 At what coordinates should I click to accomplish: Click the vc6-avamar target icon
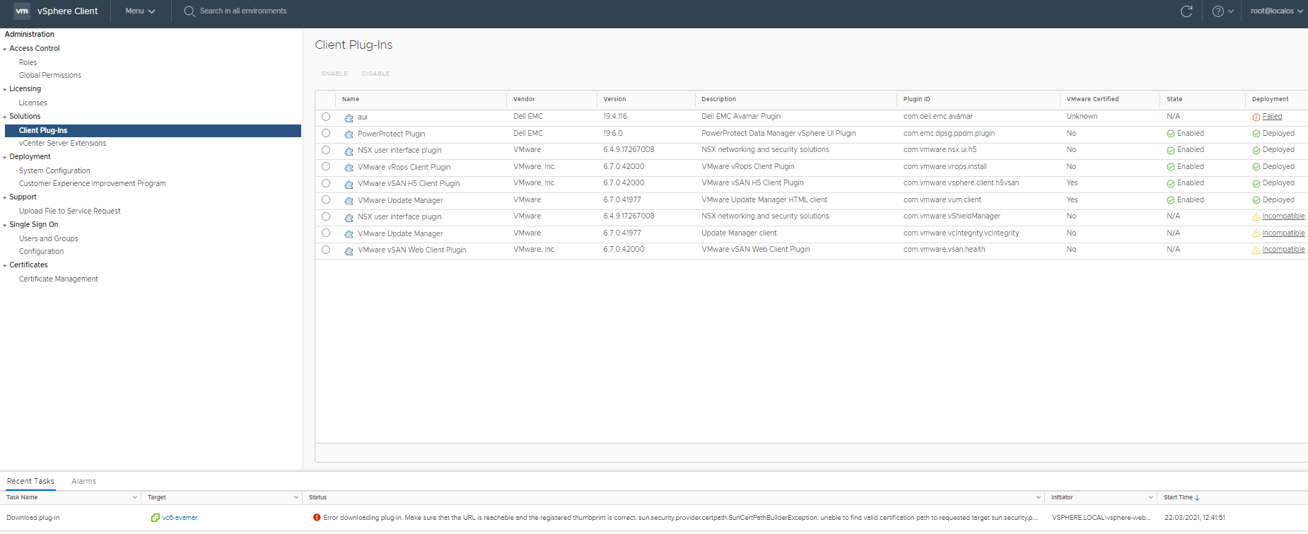coord(155,518)
